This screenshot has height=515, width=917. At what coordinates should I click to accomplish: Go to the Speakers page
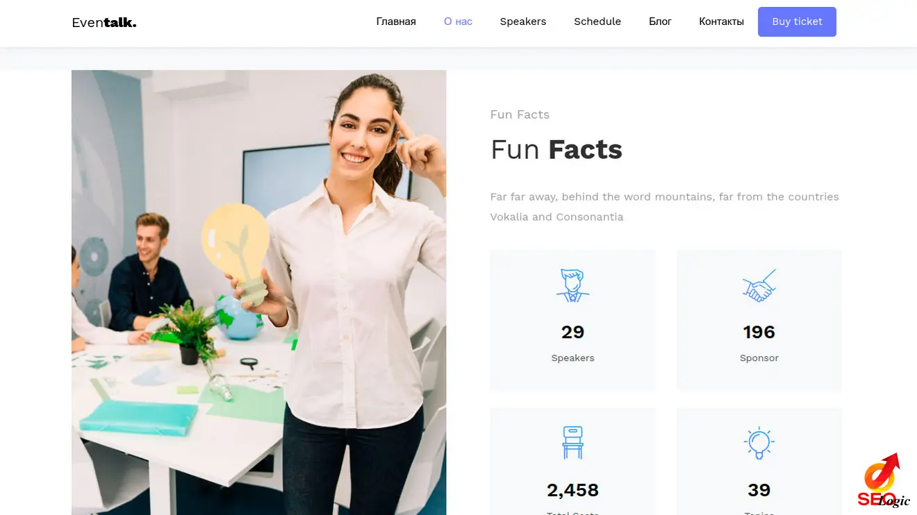click(523, 22)
